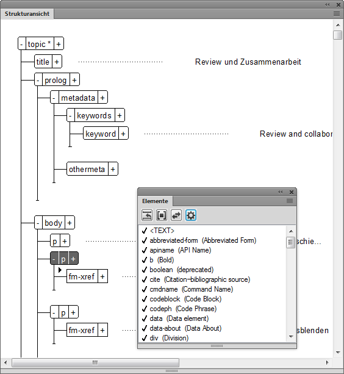Click down arrow of Elemente list scrollbar
This screenshot has width=344, height=374.
291,337
